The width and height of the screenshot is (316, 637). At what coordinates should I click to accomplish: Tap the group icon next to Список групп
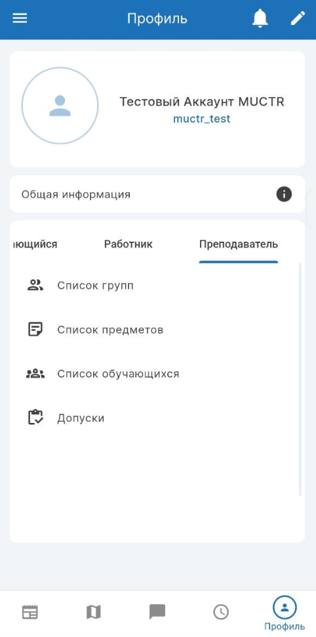click(35, 285)
